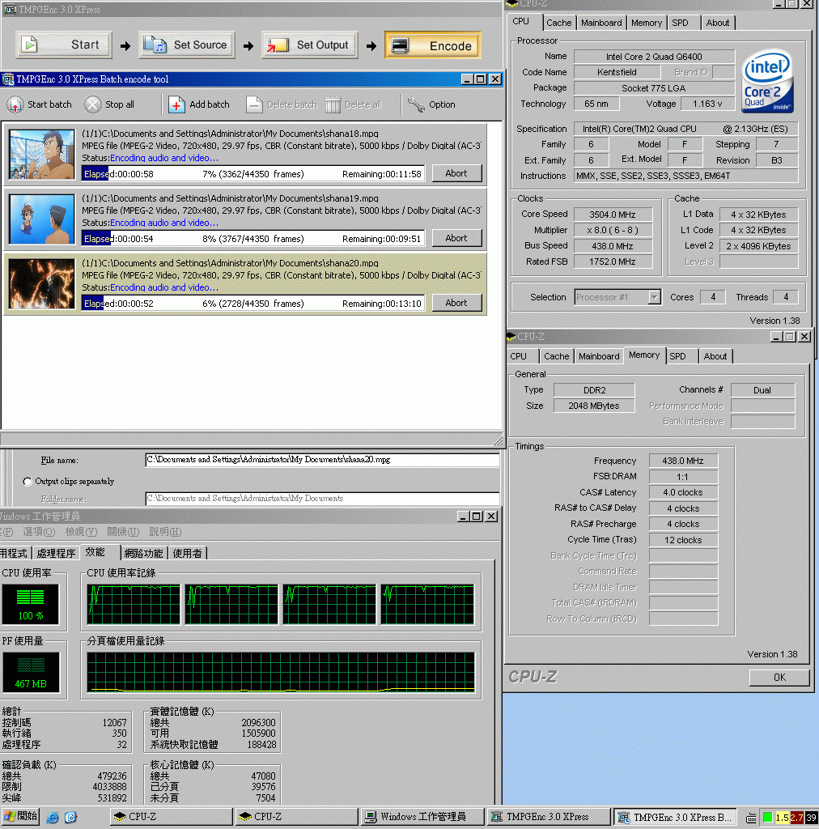Click the Add batch icon
819x829 pixels.
coord(176,104)
